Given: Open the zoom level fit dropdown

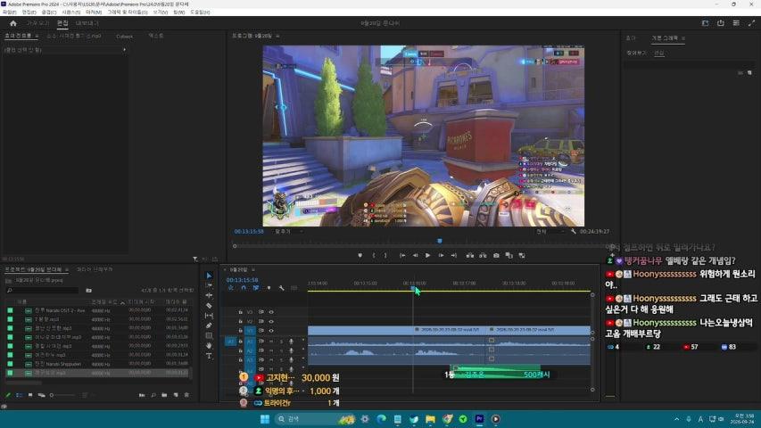Looking at the screenshot, I should [x=288, y=232].
